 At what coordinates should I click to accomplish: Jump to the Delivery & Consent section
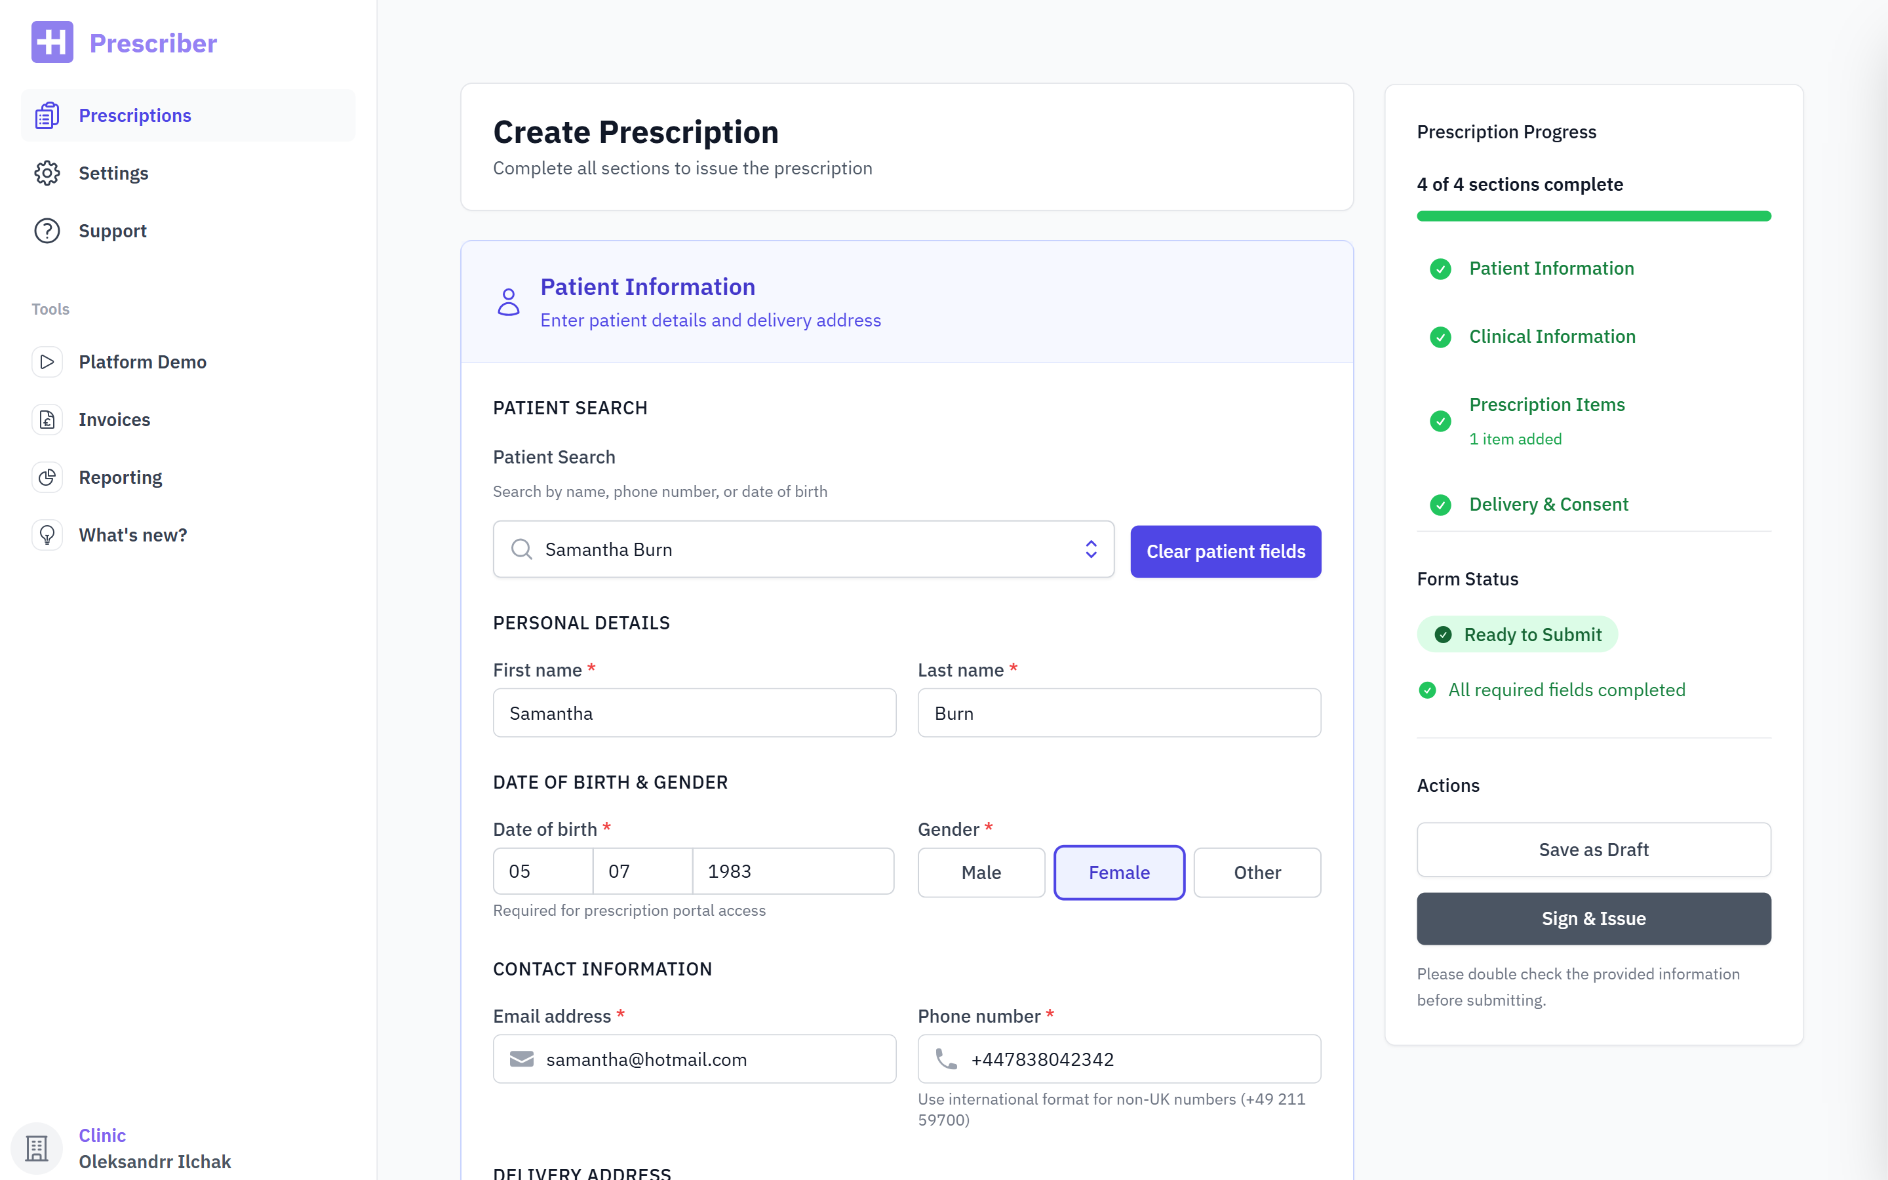coord(1548,504)
